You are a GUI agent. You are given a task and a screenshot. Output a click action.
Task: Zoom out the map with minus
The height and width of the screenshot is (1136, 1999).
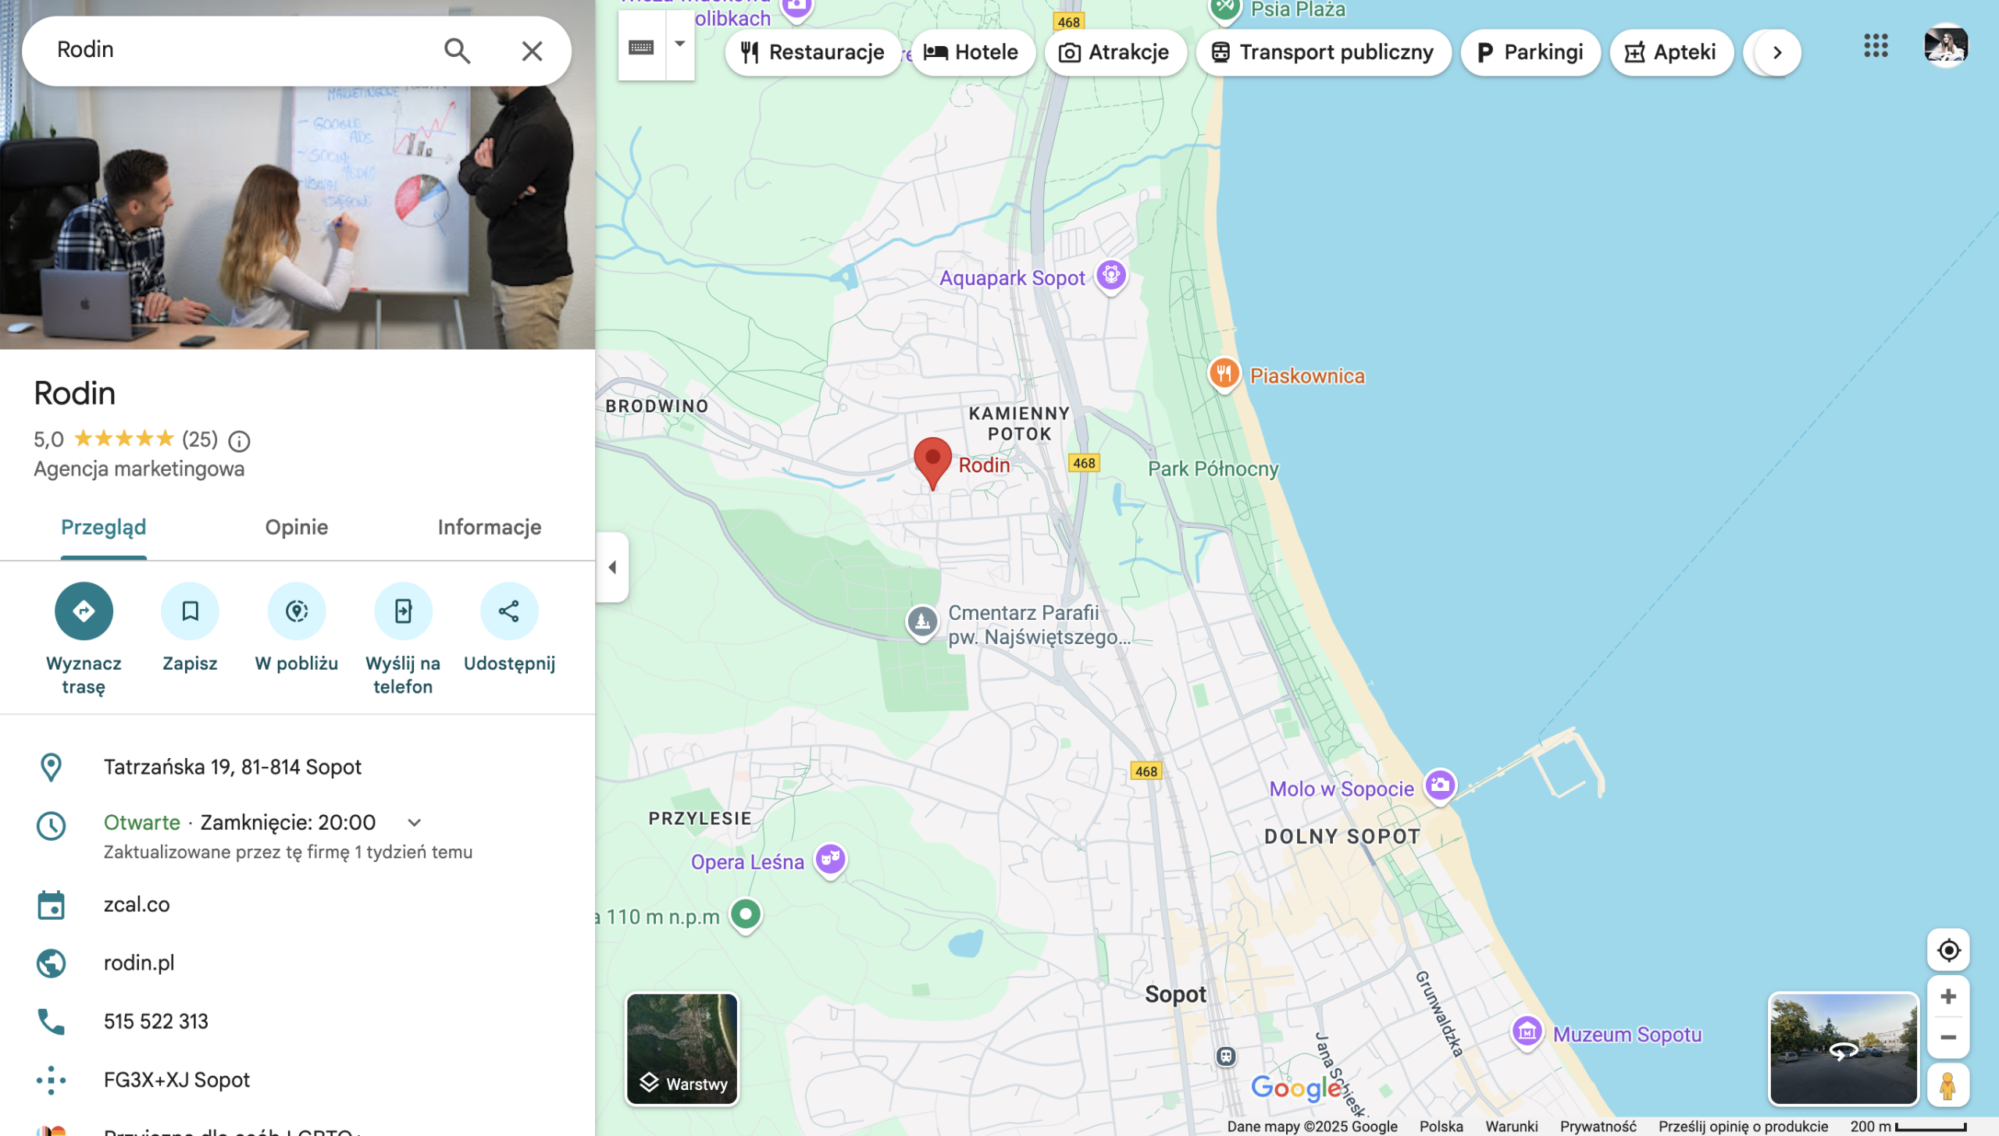click(x=1947, y=1038)
